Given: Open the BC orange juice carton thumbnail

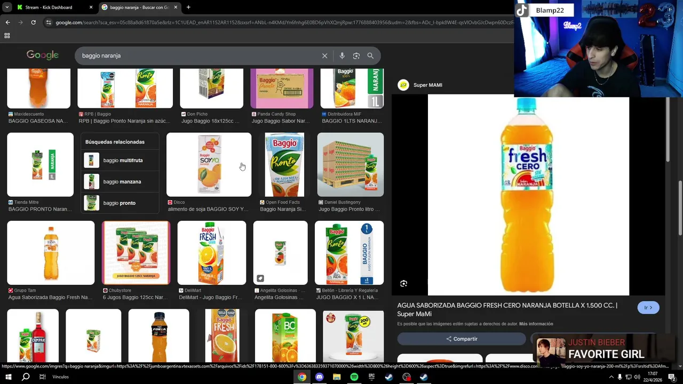Looking at the screenshot, I should (x=285, y=336).
